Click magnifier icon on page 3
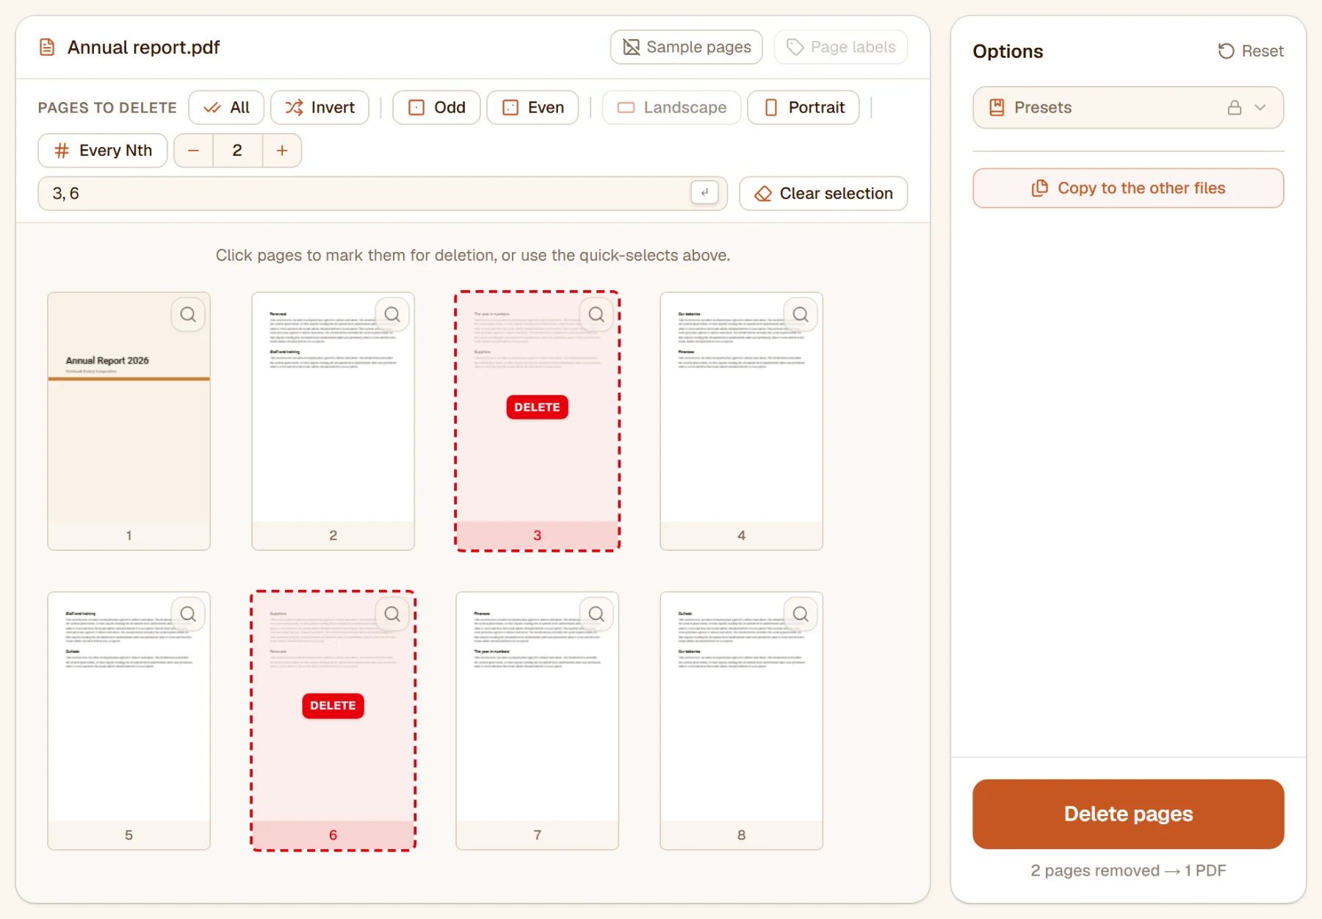 coord(596,315)
